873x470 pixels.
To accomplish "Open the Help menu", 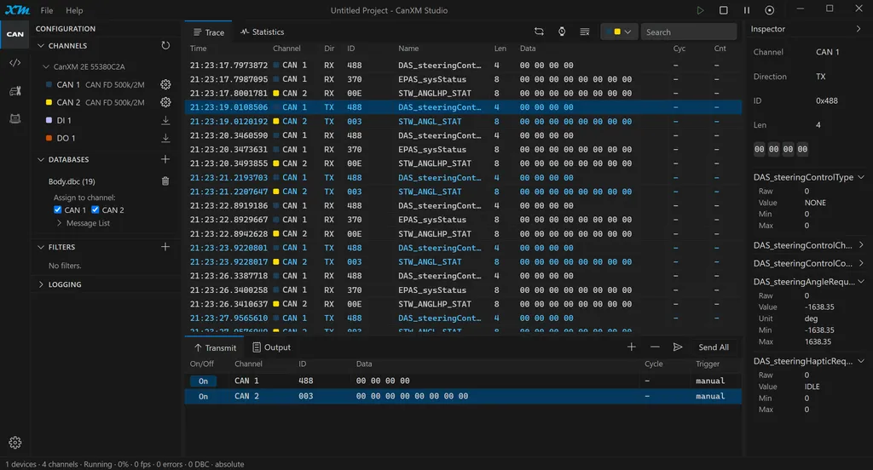I will pos(74,10).
